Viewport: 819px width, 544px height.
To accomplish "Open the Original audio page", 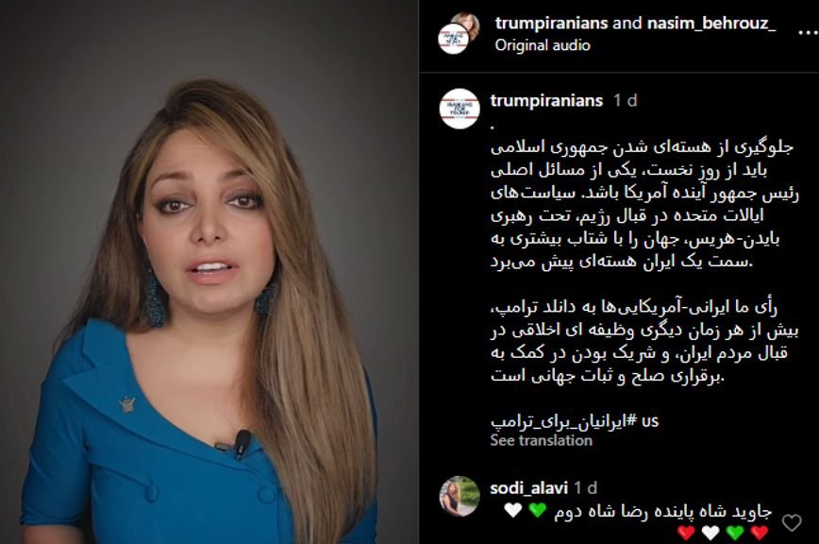I will pos(543,45).
